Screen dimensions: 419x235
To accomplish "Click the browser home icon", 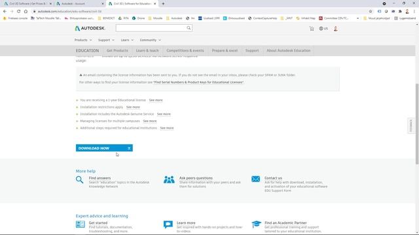I will [x=26, y=11].
